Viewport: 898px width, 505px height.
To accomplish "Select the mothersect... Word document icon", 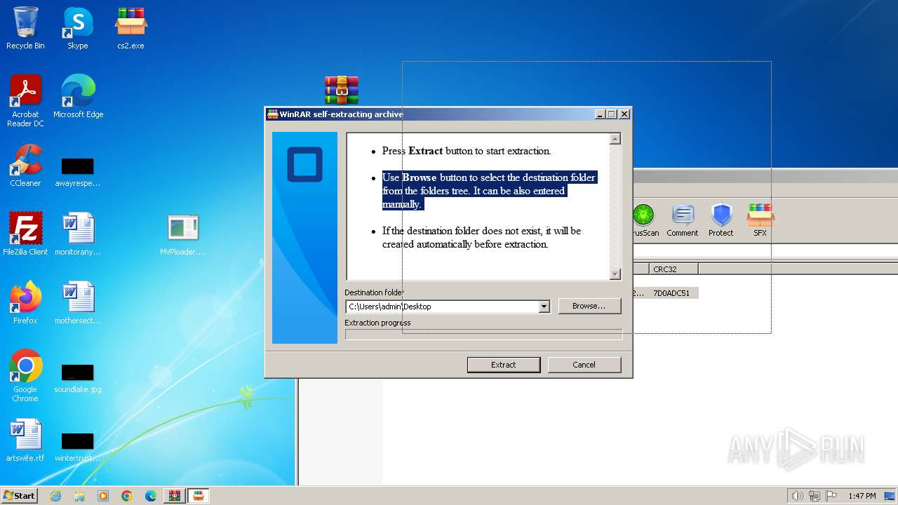I will pos(77,303).
